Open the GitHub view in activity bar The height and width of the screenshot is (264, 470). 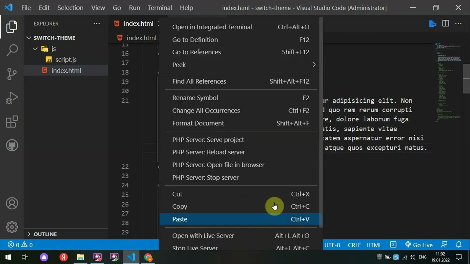tap(12, 146)
